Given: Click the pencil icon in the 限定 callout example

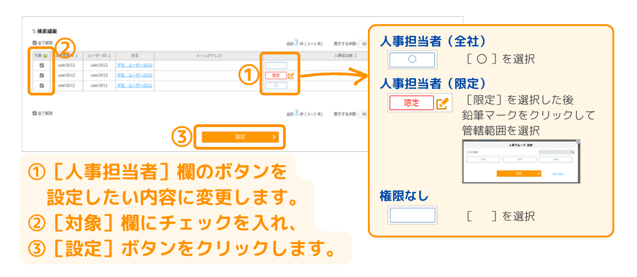Looking at the screenshot, I should (x=443, y=103).
